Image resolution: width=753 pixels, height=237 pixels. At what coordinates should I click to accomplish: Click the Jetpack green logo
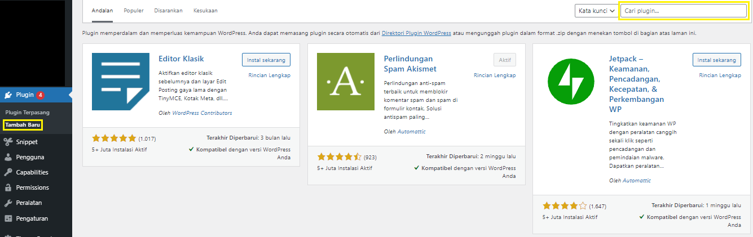click(x=571, y=82)
